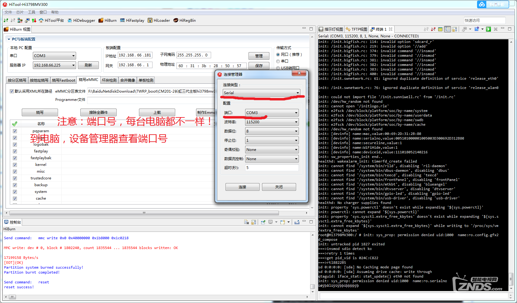Screen dimensions: 517x303
Task: Launch HiDebugger from the toolbar
Action: click(81, 20)
